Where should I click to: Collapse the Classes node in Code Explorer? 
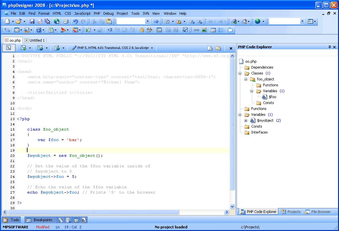click(x=240, y=73)
